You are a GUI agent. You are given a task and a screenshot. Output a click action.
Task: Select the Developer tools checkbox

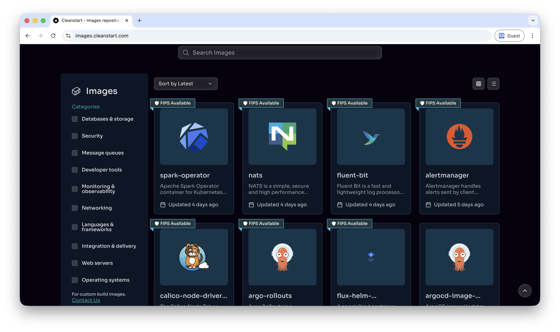click(x=75, y=170)
